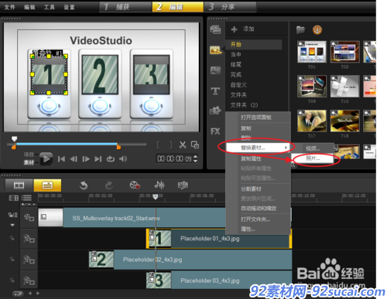Open the Media library panel icon

pyautogui.click(x=215, y=29)
